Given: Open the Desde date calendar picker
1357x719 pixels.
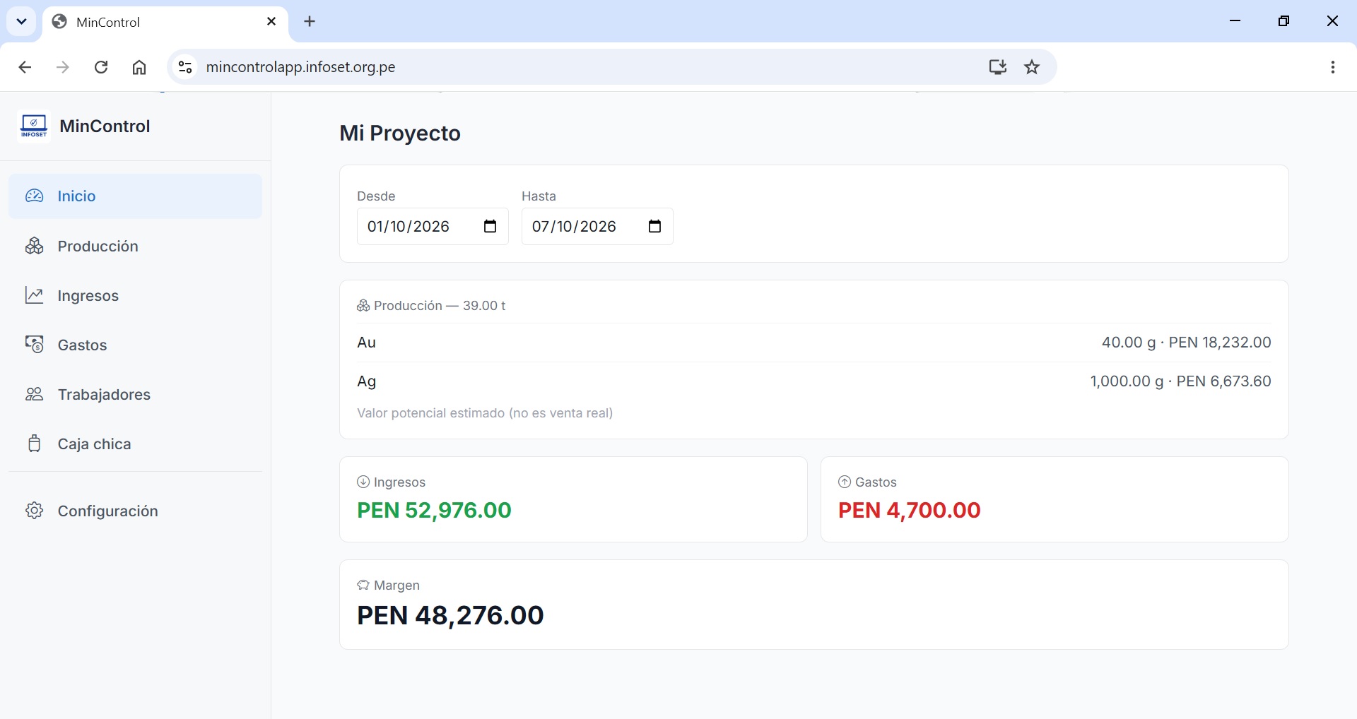Looking at the screenshot, I should pyautogui.click(x=490, y=226).
